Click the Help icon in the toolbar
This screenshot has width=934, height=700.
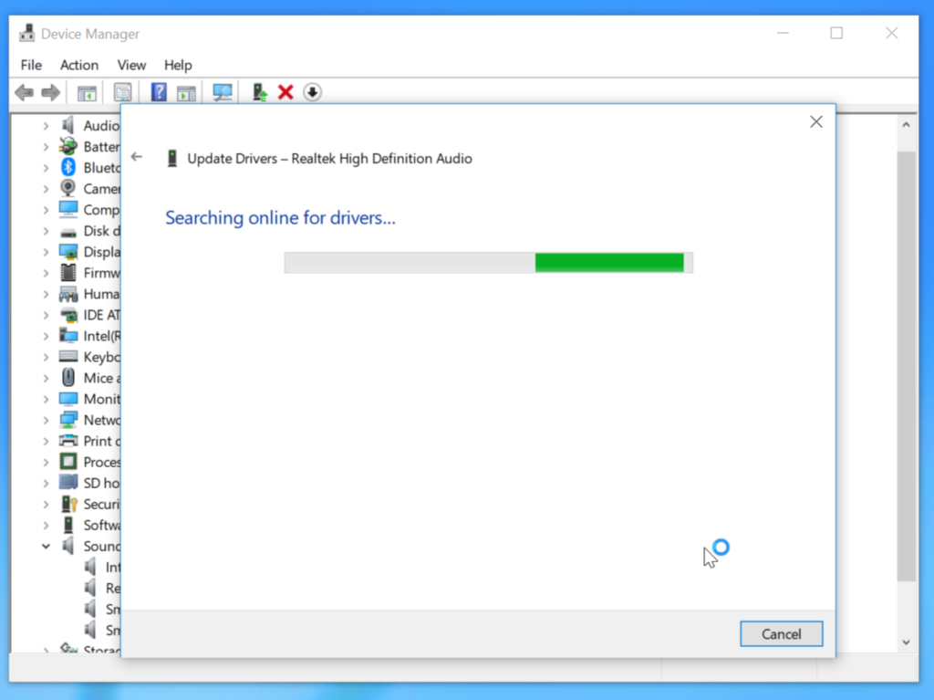(x=157, y=91)
